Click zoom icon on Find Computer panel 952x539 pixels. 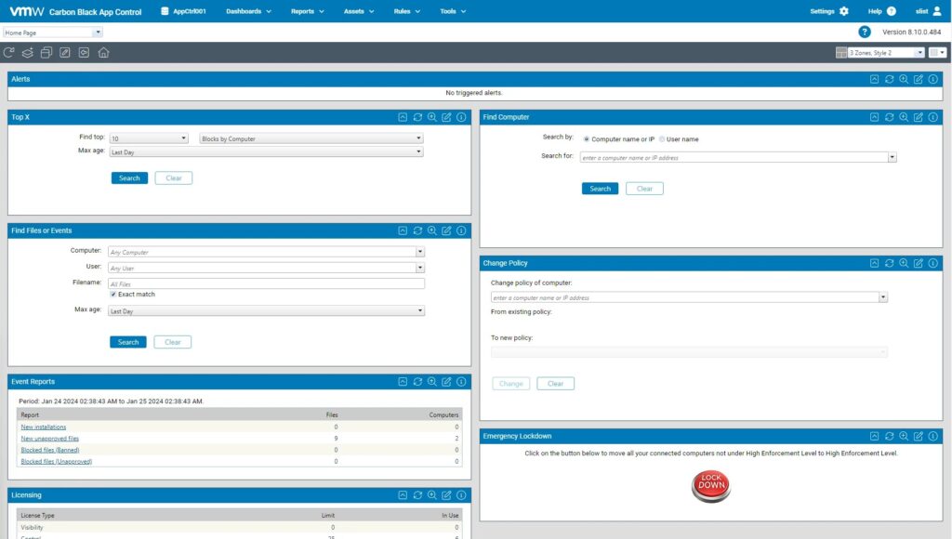coord(904,117)
